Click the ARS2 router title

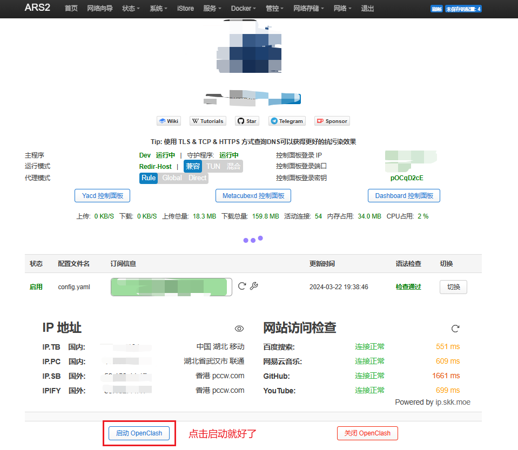(37, 8)
